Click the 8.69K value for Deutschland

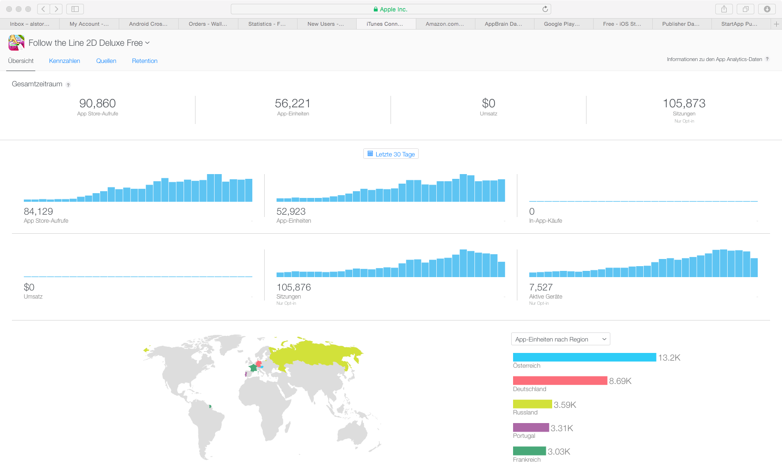[x=620, y=381]
